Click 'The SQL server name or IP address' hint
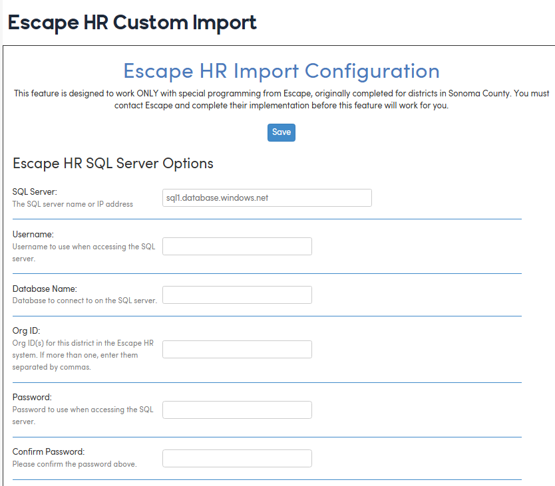This screenshot has height=486, width=555. point(73,204)
